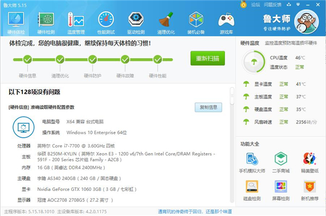Screen dimensions: 326x216
Task: Click the 硬件故障 step checkmark
Action: [x=125, y=59]
